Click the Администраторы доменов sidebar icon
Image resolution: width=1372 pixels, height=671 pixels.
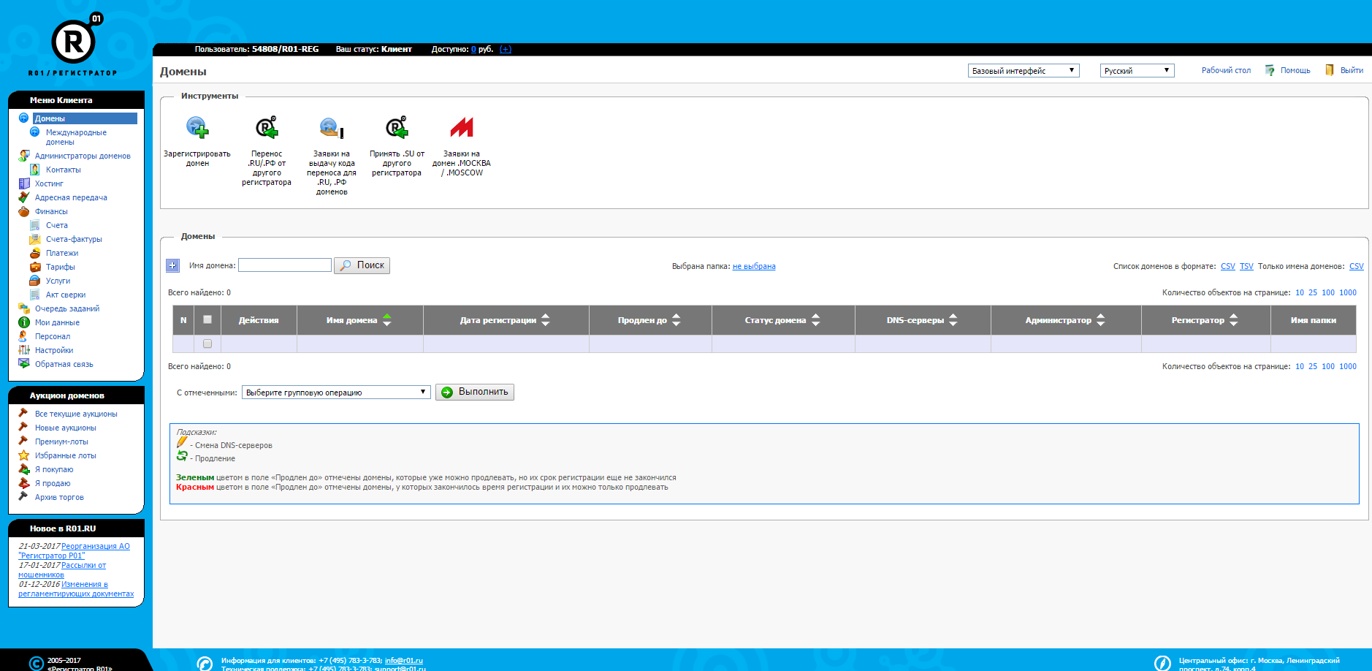[x=24, y=156]
